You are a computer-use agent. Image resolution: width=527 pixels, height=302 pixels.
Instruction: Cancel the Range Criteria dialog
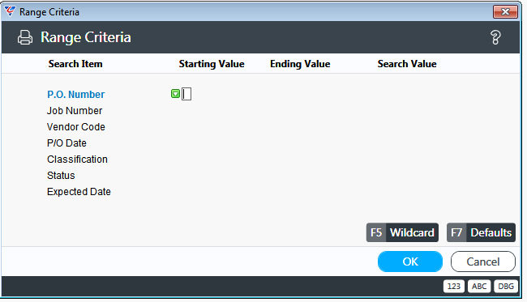[483, 262]
